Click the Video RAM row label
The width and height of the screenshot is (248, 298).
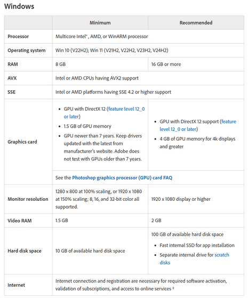click(20, 221)
